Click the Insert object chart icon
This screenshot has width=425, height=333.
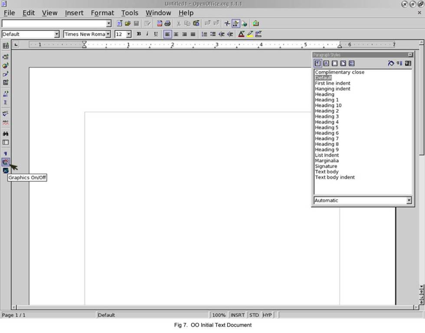coord(6,65)
